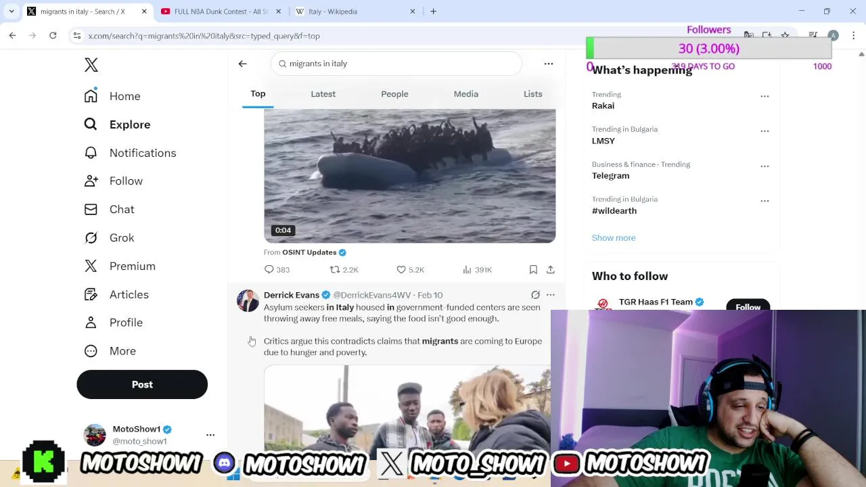
Task: Click Show more under trends
Action: tap(614, 238)
